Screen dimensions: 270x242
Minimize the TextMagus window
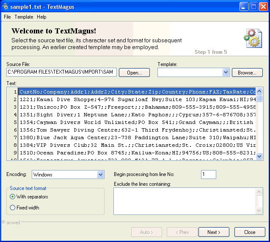coord(243,7)
